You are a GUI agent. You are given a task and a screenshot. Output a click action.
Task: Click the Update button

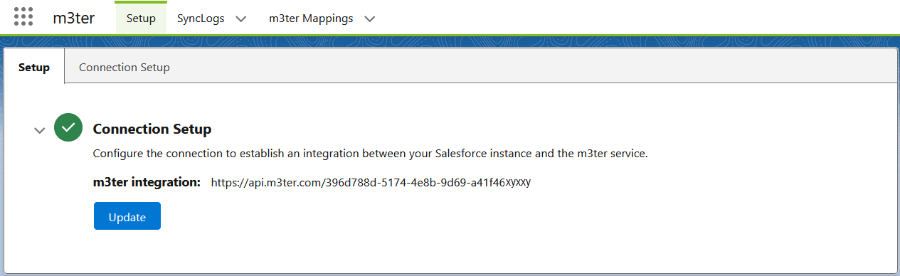coord(127,216)
